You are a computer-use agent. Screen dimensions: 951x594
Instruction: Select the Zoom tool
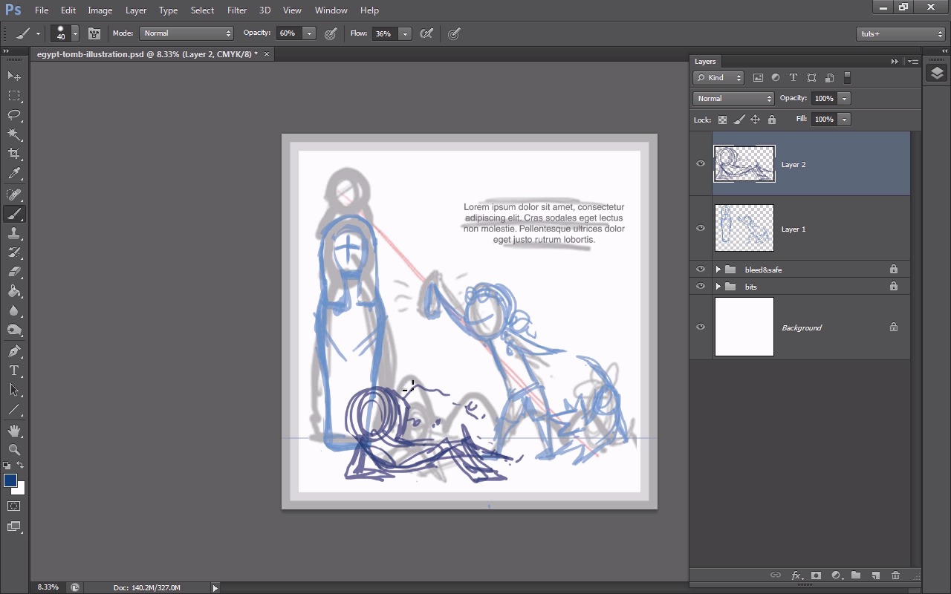14,450
